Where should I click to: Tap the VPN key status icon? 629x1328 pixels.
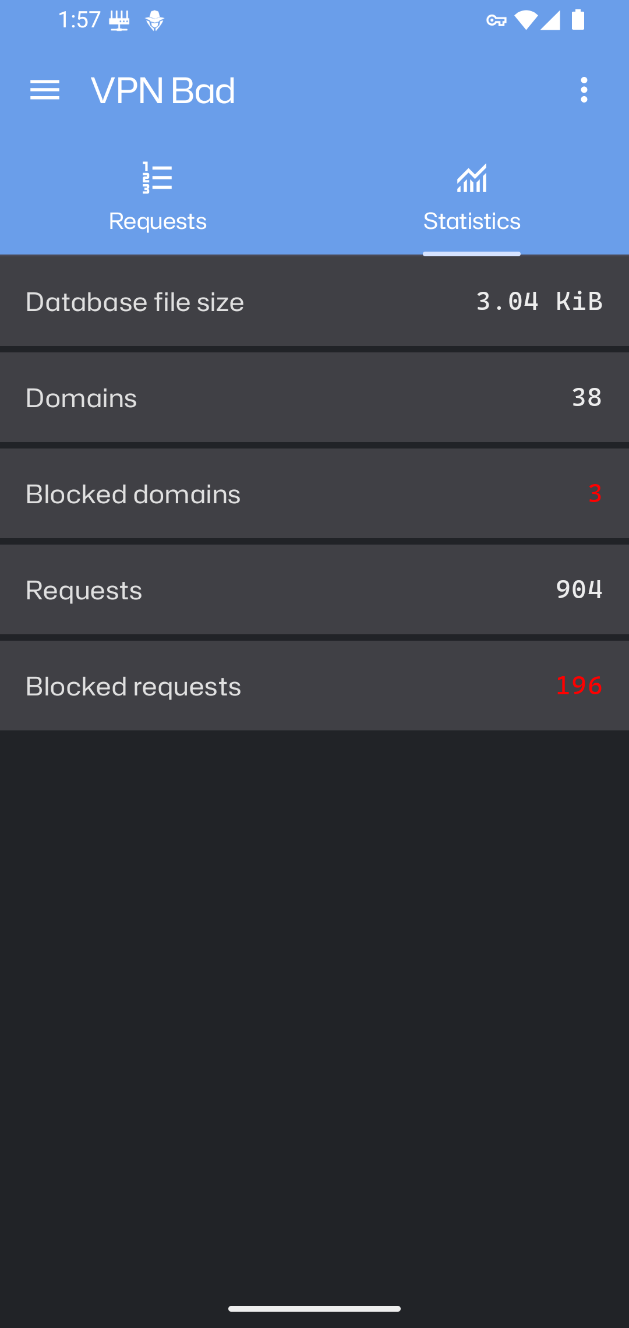coord(496,21)
